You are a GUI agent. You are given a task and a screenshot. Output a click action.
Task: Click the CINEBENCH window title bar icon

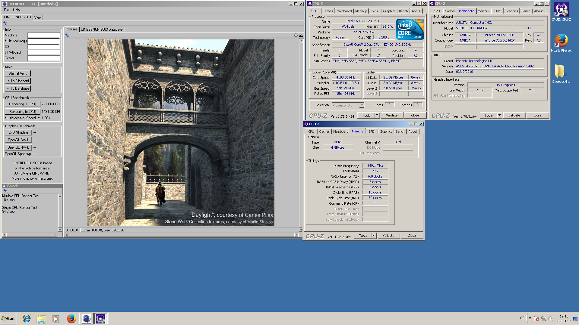4,4
